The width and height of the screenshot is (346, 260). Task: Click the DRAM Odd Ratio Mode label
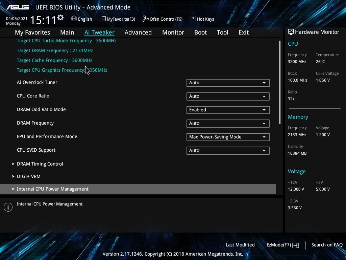pos(41,109)
